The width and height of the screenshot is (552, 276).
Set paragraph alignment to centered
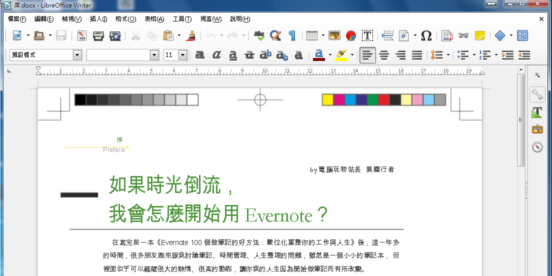tap(384, 55)
